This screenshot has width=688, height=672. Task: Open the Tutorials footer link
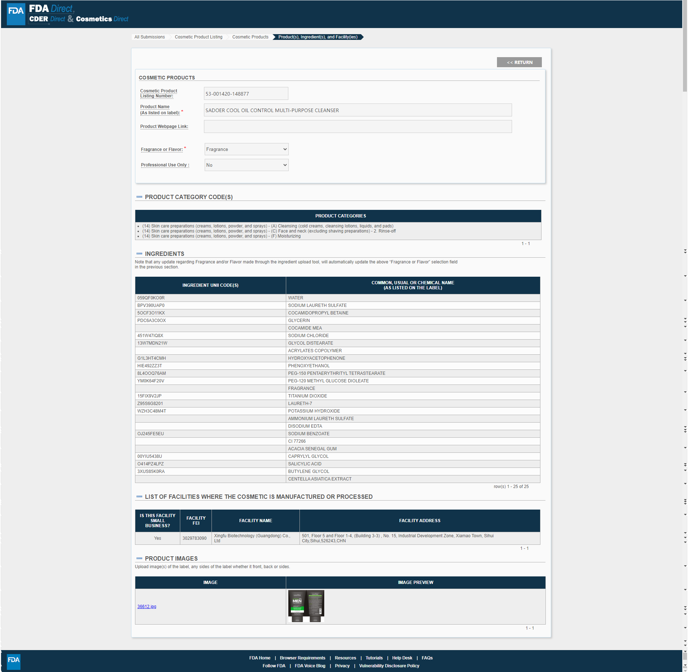(374, 658)
